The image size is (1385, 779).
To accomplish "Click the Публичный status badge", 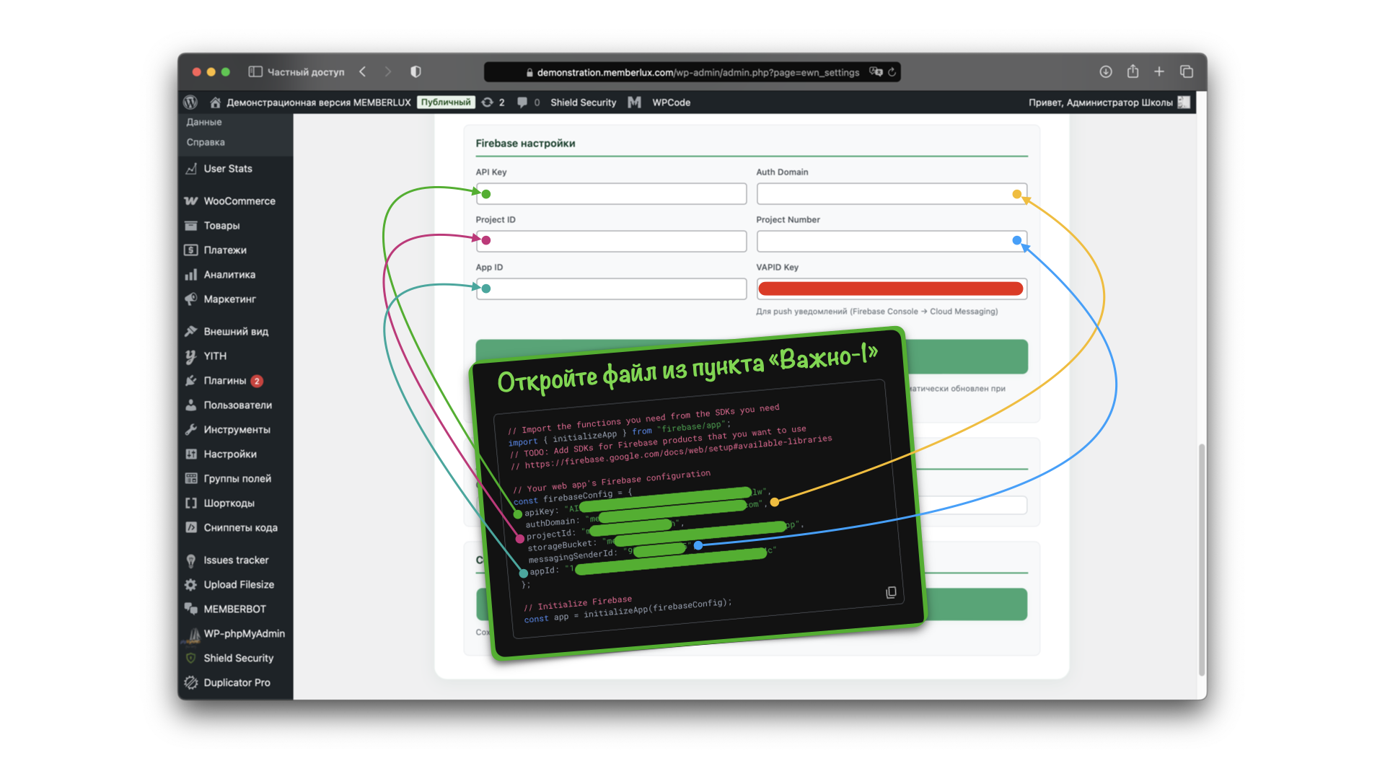I will pos(445,102).
